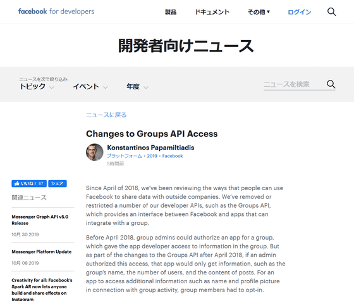Click the ログイン link
Screen dimensions: 354x301
[x=300, y=12]
